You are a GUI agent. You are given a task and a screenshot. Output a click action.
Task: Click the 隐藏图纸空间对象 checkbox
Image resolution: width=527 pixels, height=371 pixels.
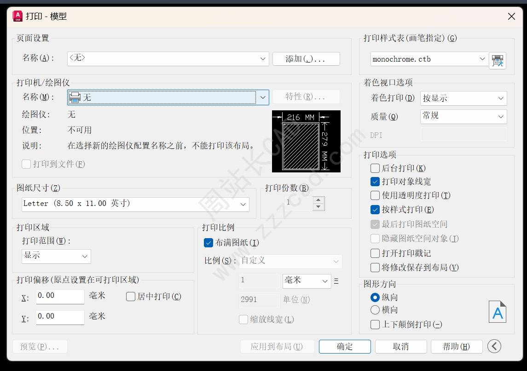point(375,239)
